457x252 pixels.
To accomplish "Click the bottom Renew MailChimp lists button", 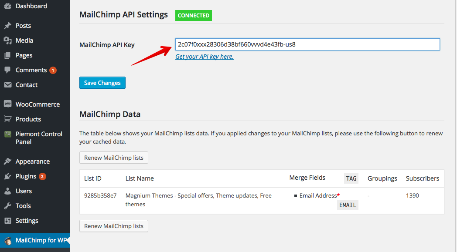I will [114, 226].
